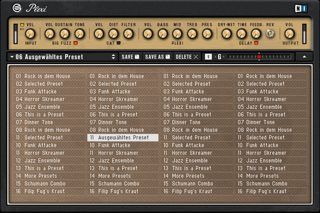The image size is (320, 213).
Task: Click the preset up/down stepper arrows
Action: coord(113,56)
